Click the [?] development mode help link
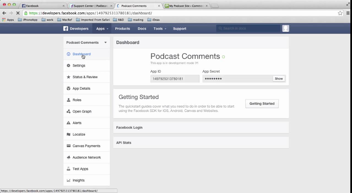This screenshot has height=193, width=352. 197,63
